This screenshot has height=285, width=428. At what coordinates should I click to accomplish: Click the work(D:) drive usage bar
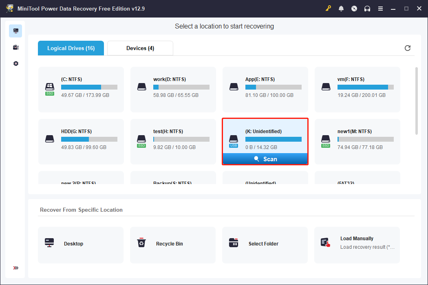tap(181, 87)
